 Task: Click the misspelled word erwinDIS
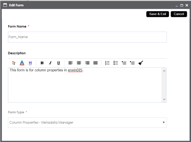click(75, 70)
